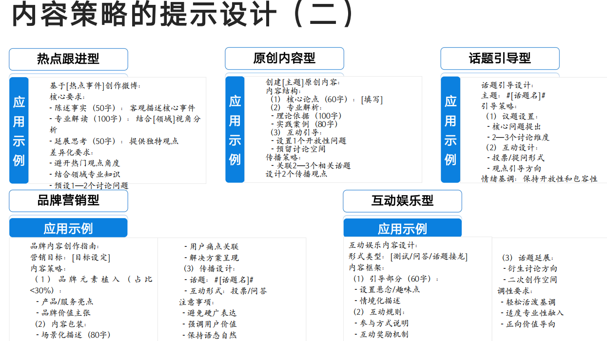Click the text 传播策略：

click(284, 158)
